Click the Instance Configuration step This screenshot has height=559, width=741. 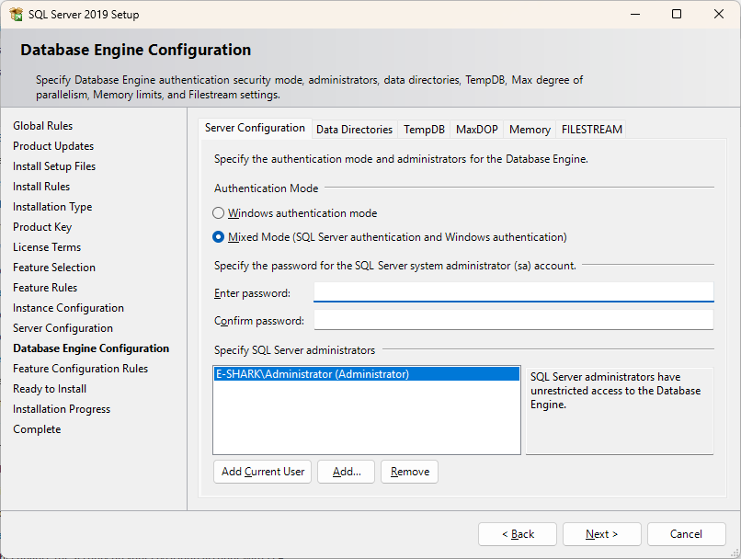click(x=68, y=308)
